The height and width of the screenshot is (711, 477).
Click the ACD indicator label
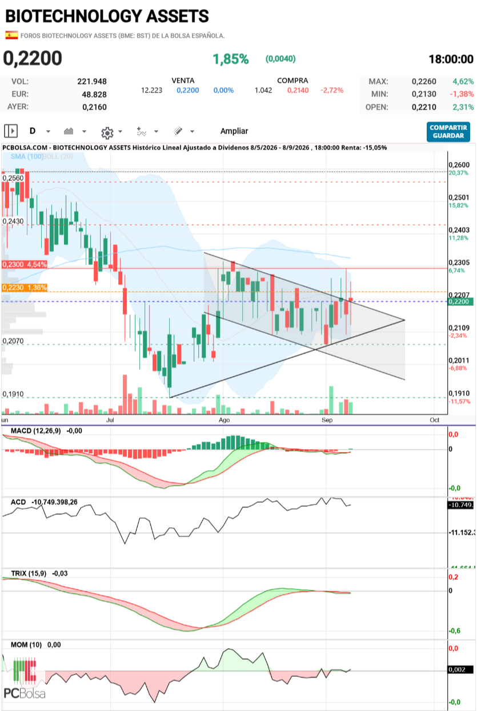[x=19, y=502]
